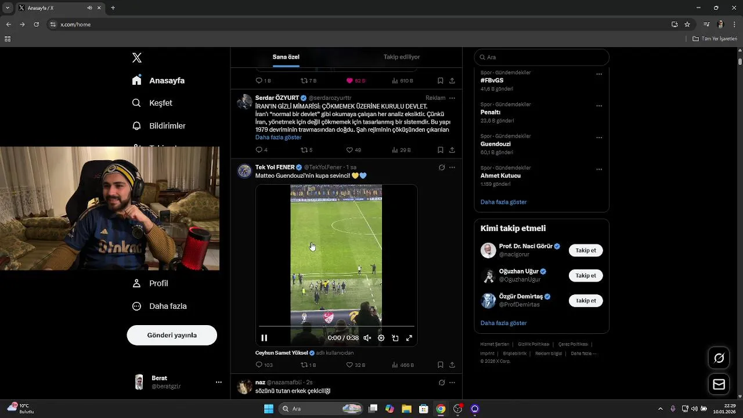Open Anasayfa from the sidebar
743x418 pixels.
click(x=158, y=80)
